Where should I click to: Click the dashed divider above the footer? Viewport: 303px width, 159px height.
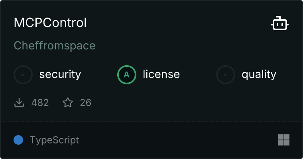coord(151,121)
